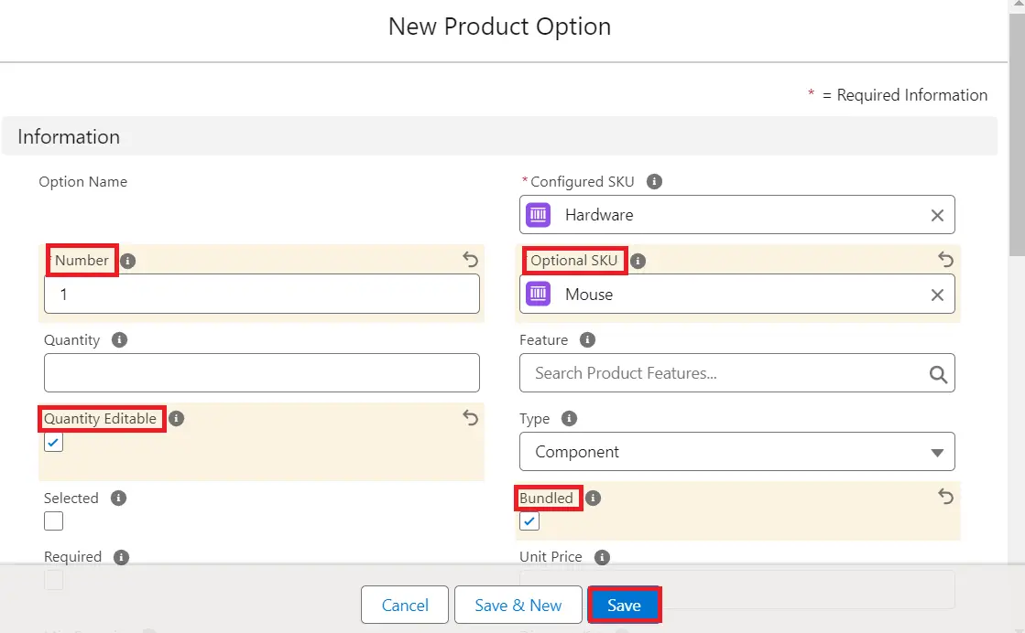Cancel the new product option
Viewport: 1025px width, 633px height.
[405, 606]
